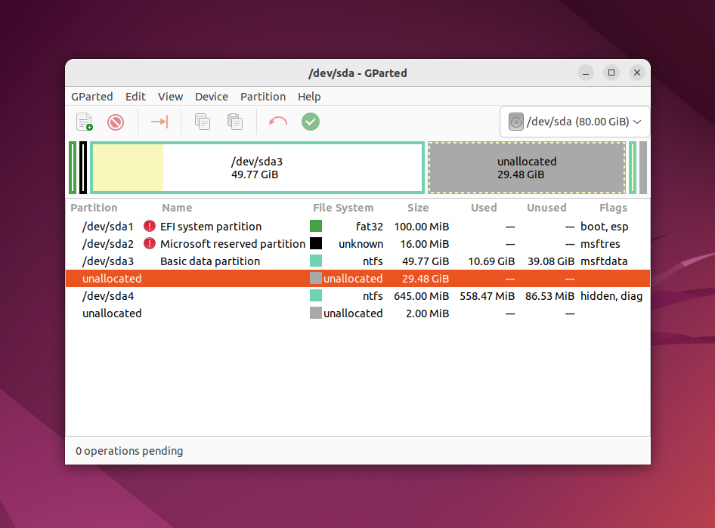Select the highlighted unallocated 29.48 GiB row
The image size is (715, 528).
(358, 278)
